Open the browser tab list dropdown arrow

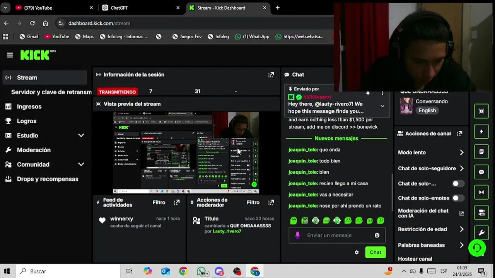pos(5,8)
